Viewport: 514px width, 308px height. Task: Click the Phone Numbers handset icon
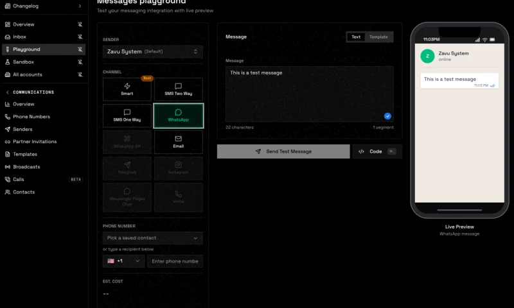(x=8, y=117)
